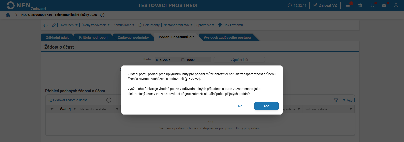
Task: Click the Listinná podoba column header
Action: pyautogui.click(x=316, y=109)
